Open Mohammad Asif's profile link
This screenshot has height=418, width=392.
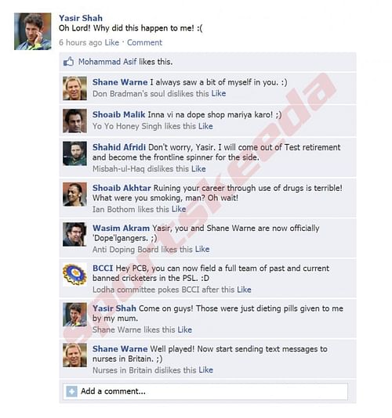point(107,62)
